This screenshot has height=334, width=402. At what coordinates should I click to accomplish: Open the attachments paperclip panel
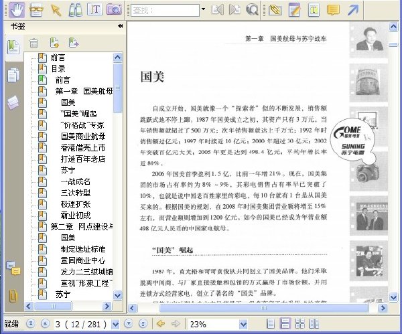click(13, 296)
